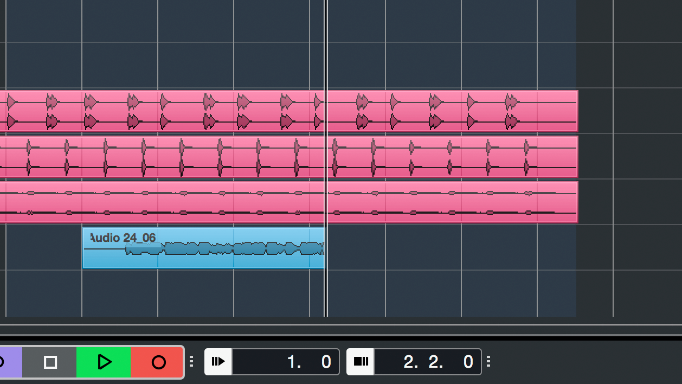
Task: Click the Go to Right Locator icon
Action: click(361, 362)
